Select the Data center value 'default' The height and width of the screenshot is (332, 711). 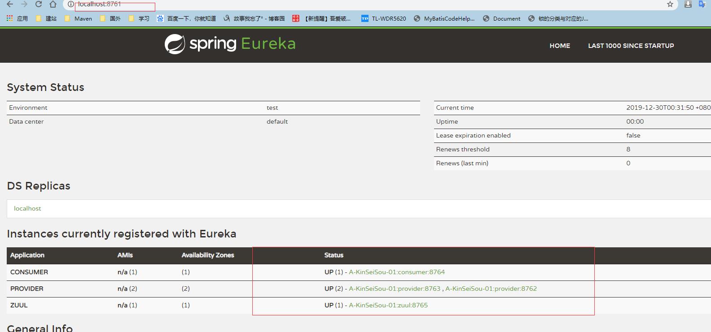coord(277,121)
